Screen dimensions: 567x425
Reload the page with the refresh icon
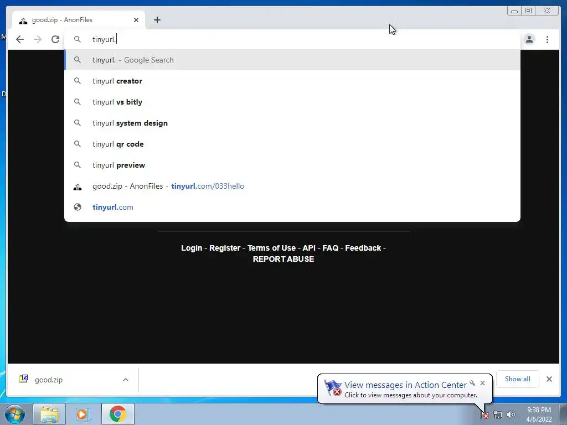click(x=55, y=39)
